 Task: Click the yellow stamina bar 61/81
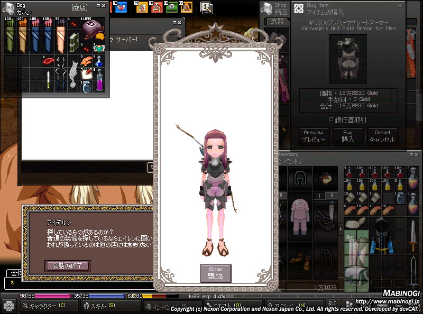tap(153, 296)
